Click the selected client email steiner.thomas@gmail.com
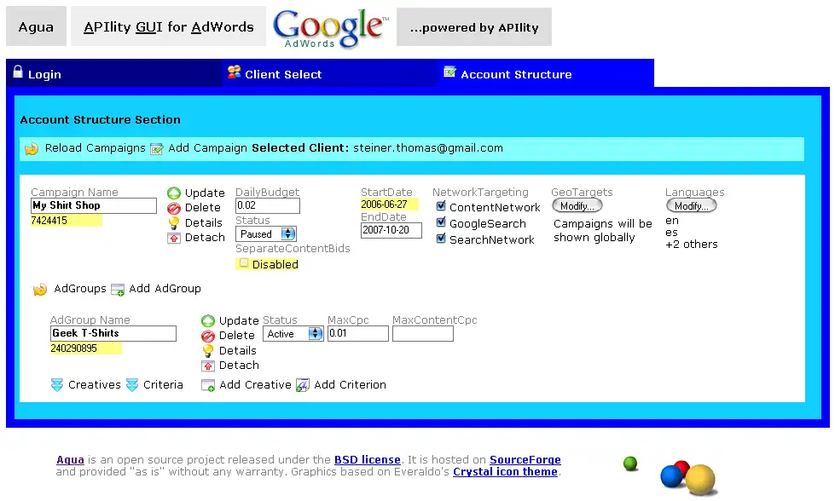 point(428,148)
